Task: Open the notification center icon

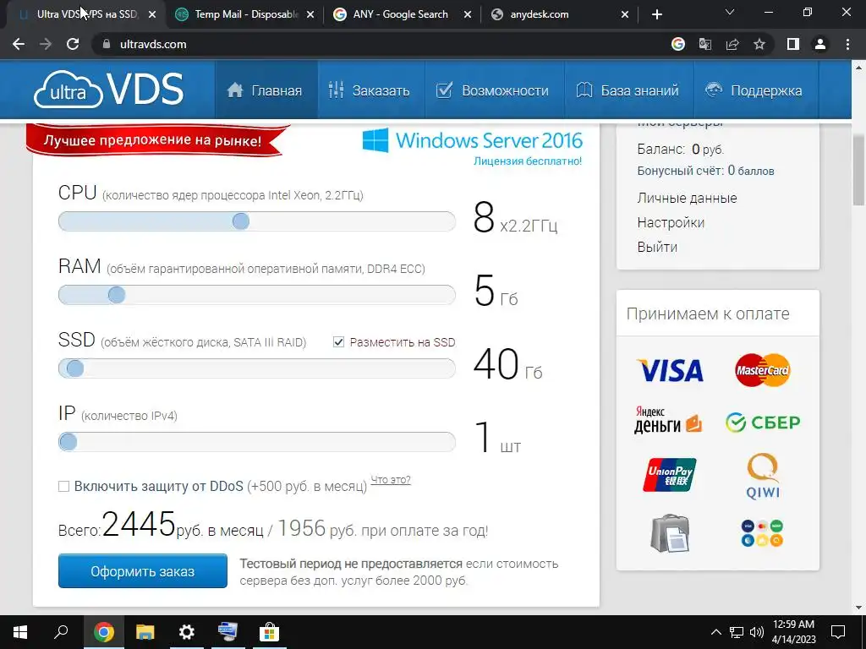Action: [838, 632]
